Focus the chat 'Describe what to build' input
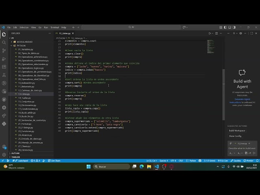The image size is (260, 195). click(x=242, y=148)
